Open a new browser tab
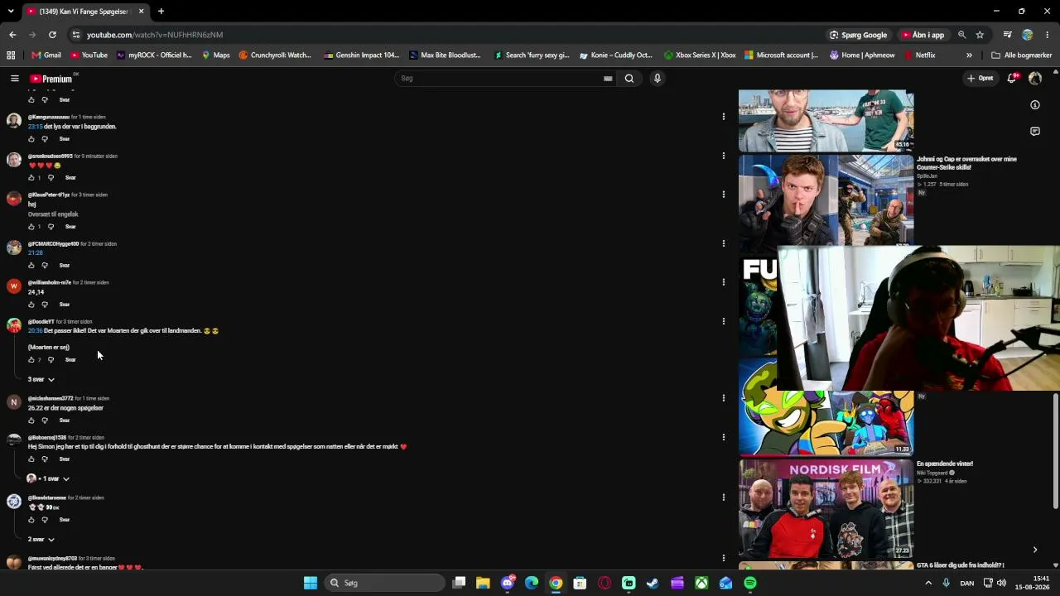 pos(161,12)
